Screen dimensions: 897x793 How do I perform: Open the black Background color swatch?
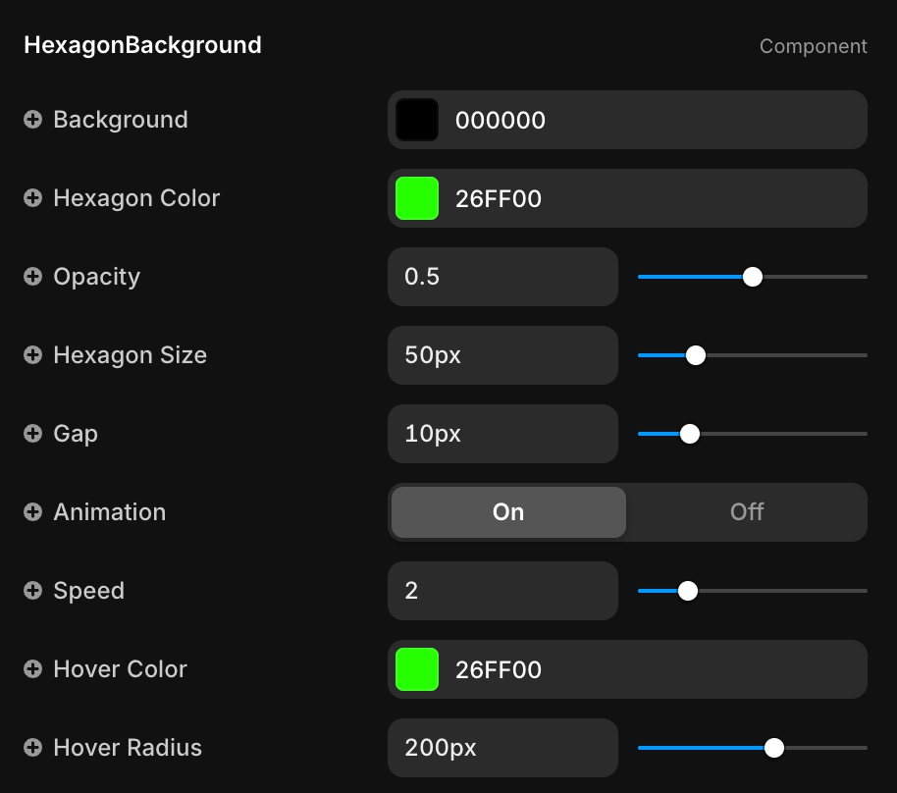point(417,120)
